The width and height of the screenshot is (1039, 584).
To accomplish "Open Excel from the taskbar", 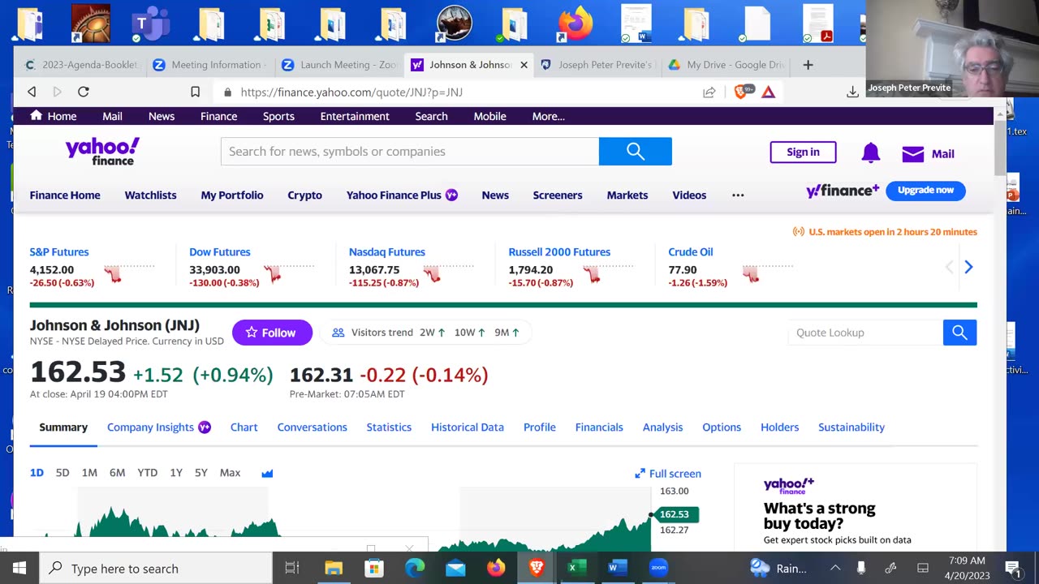I will pos(576,568).
